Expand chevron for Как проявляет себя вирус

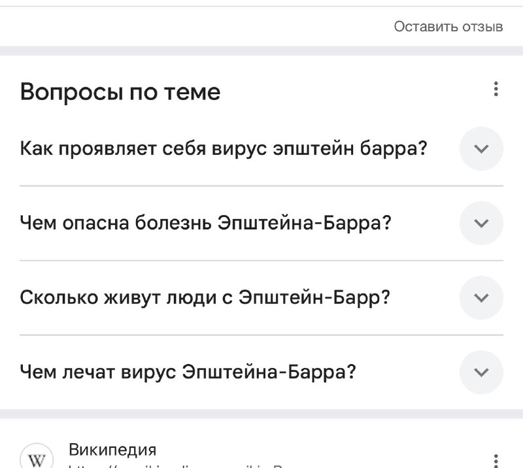coord(481,148)
